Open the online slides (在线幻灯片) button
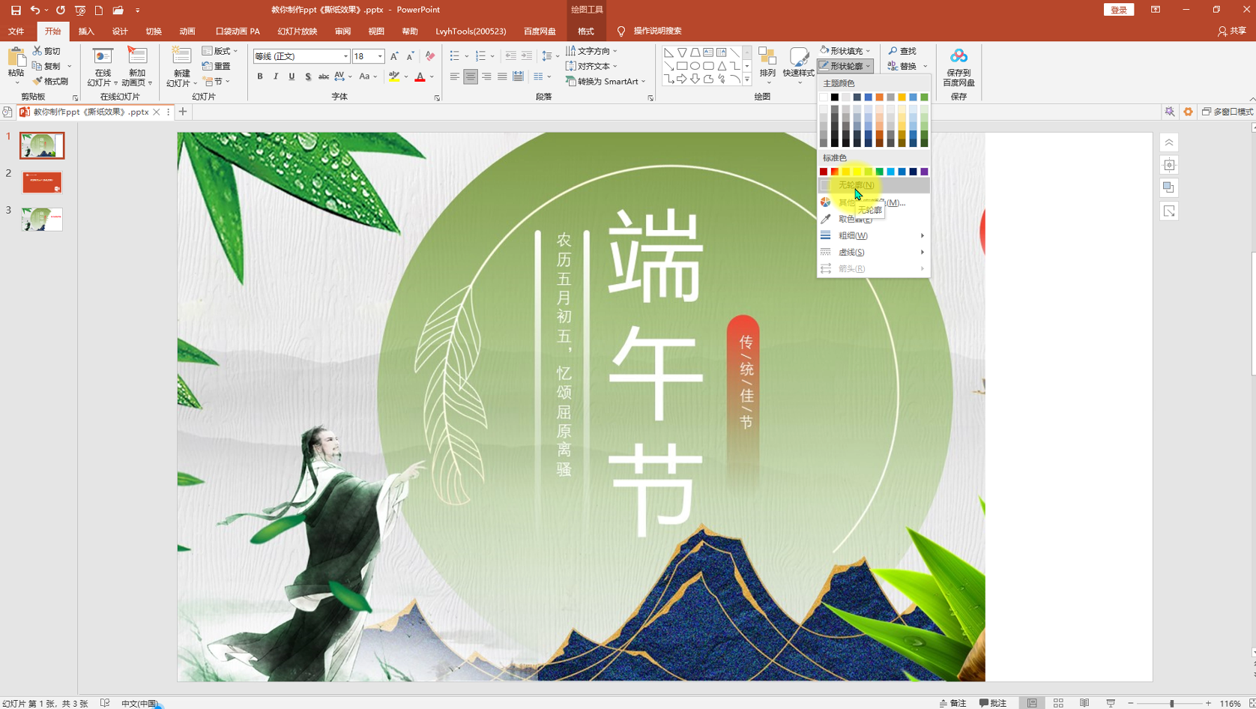1256x709 pixels. click(102, 67)
